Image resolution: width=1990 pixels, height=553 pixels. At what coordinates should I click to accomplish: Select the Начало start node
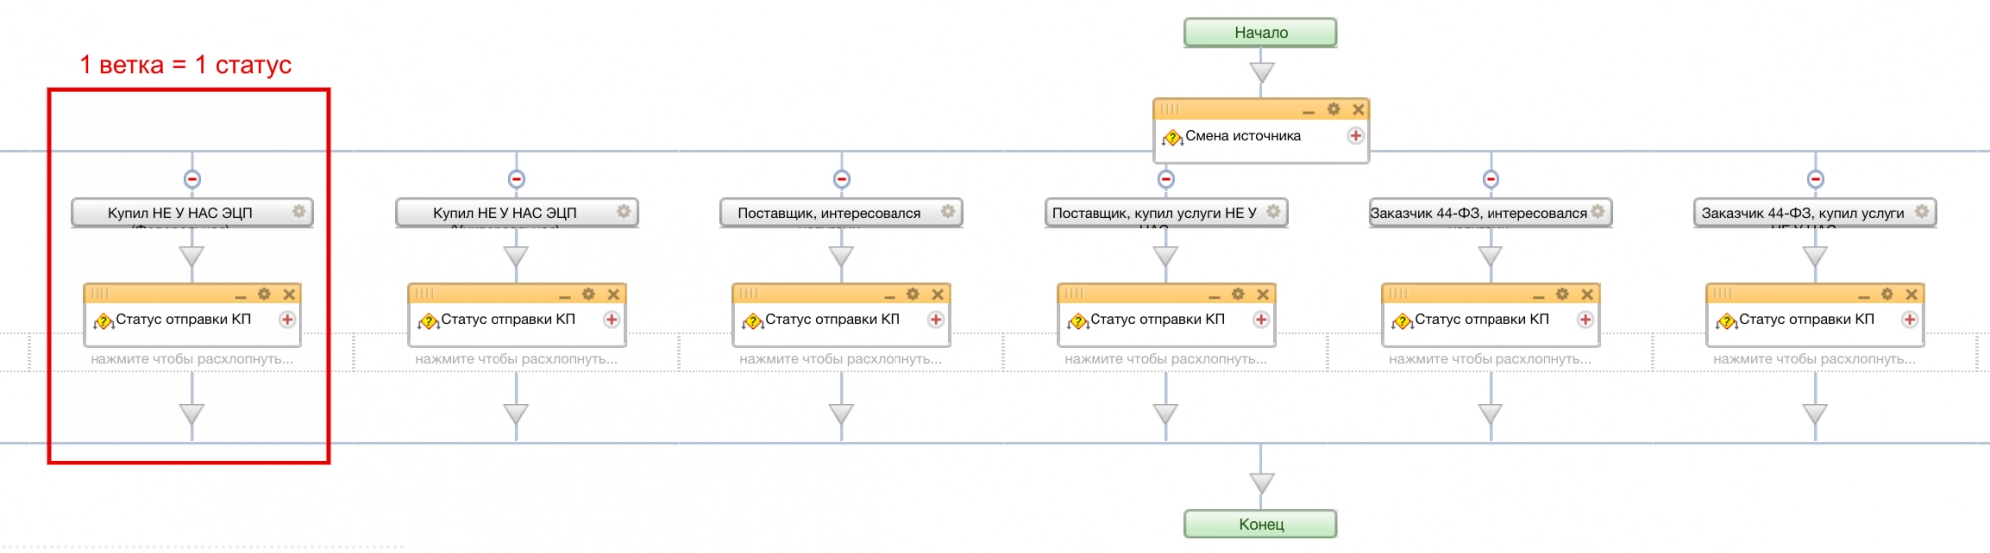(x=1260, y=33)
